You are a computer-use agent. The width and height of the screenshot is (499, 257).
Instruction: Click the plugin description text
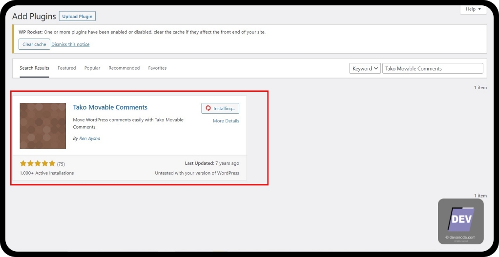click(x=128, y=123)
